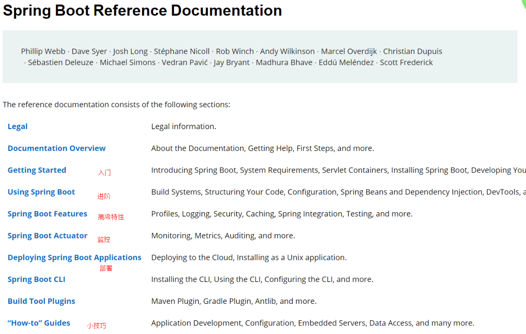Click author name Scott Frederick
The width and height of the screenshot is (526, 334).
(x=406, y=63)
